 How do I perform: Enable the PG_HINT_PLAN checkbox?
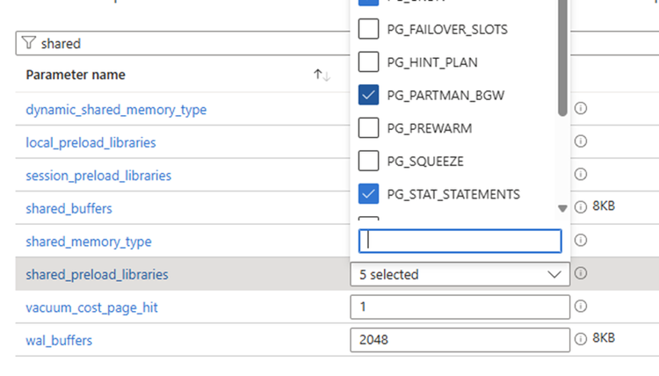[x=370, y=62]
